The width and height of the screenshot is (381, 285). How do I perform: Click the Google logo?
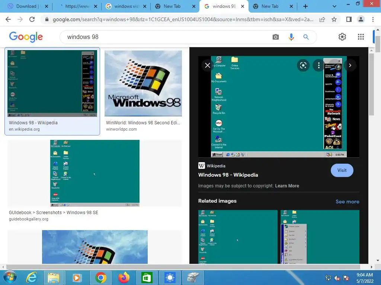click(x=26, y=37)
